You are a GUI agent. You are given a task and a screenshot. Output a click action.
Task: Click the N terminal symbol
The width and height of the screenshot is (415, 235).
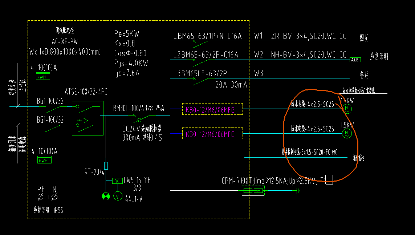coord(54,197)
